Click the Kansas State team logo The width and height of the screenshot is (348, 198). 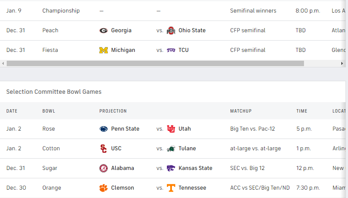click(171, 168)
